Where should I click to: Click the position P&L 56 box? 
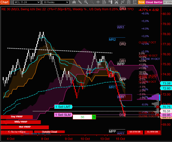(x=82, y=117)
